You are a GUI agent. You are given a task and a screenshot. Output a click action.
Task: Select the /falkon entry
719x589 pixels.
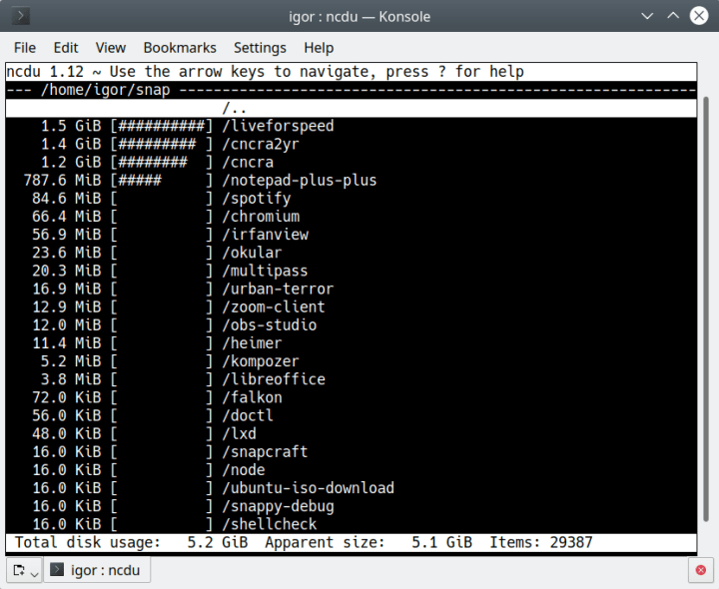point(352,397)
